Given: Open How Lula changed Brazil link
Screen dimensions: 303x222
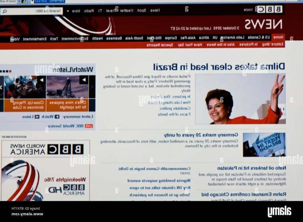Looking at the screenshot, I should pos(169,103).
